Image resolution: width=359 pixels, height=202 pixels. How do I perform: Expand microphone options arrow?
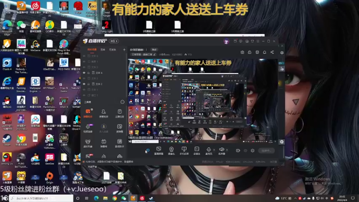click(x=214, y=150)
